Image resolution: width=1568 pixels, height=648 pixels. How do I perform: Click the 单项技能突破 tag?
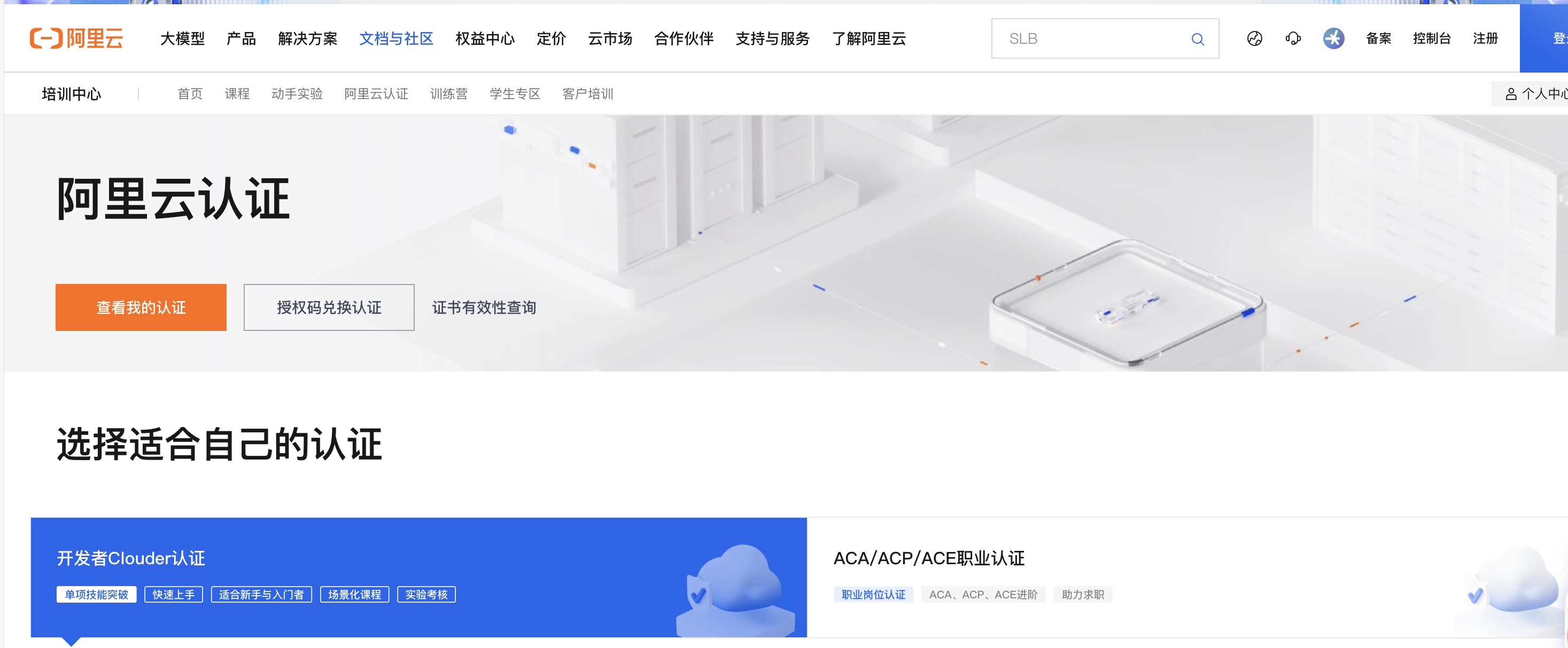point(96,595)
